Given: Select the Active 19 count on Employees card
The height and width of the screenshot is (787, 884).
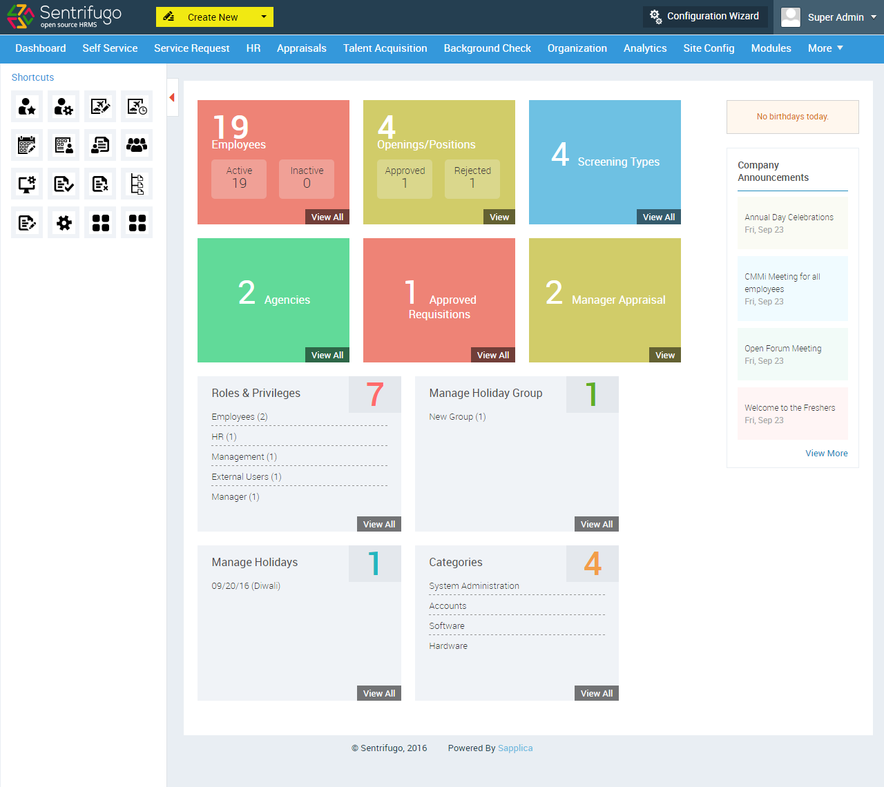Looking at the screenshot, I should [238, 179].
